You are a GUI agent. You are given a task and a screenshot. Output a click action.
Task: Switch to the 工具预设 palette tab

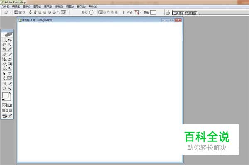[x=178, y=13]
